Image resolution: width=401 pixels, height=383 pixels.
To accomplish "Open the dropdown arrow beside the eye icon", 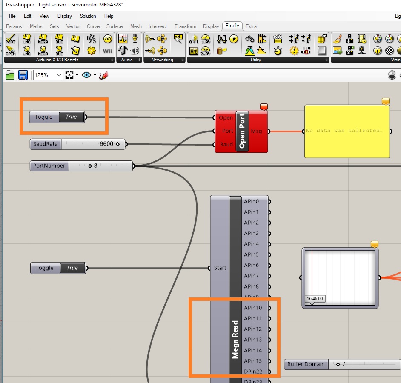I will 95,75.
